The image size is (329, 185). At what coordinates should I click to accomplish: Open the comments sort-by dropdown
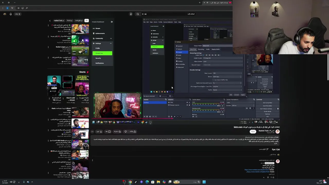[264, 149]
